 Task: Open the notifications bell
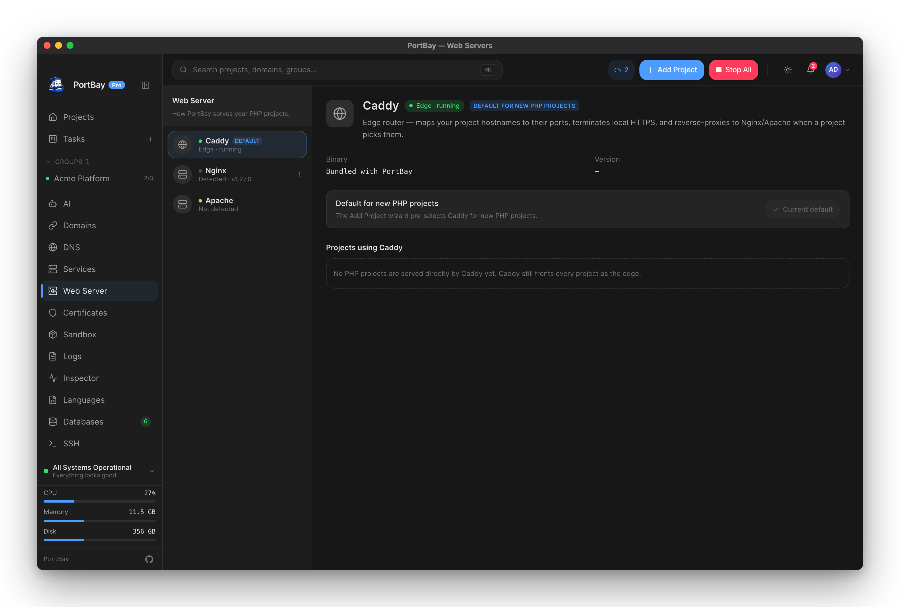coord(810,70)
